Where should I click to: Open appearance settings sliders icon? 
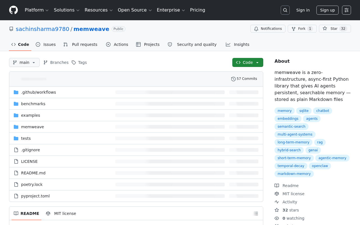point(346,10)
